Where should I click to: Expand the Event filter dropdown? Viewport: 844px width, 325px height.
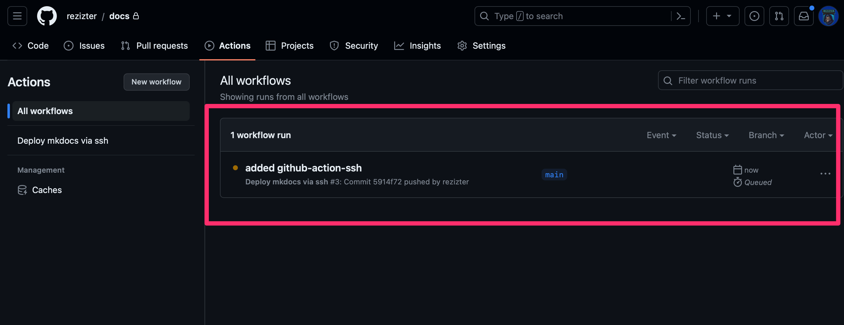pyautogui.click(x=661, y=135)
